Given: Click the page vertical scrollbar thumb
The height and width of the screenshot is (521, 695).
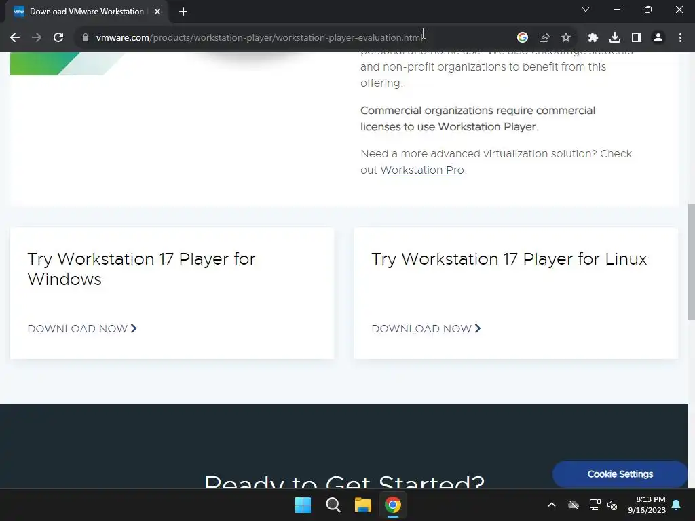Looking at the screenshot, I should point(692,261).
